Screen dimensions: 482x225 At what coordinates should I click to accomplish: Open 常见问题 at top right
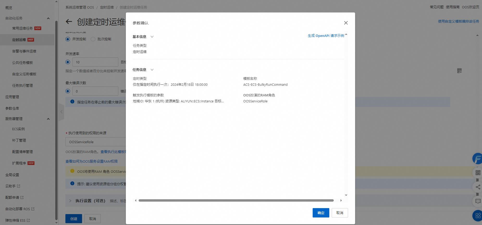[437, 7]
